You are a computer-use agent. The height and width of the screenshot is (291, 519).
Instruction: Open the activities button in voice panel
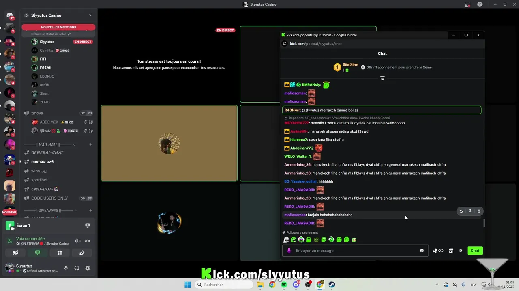[60, 253]
